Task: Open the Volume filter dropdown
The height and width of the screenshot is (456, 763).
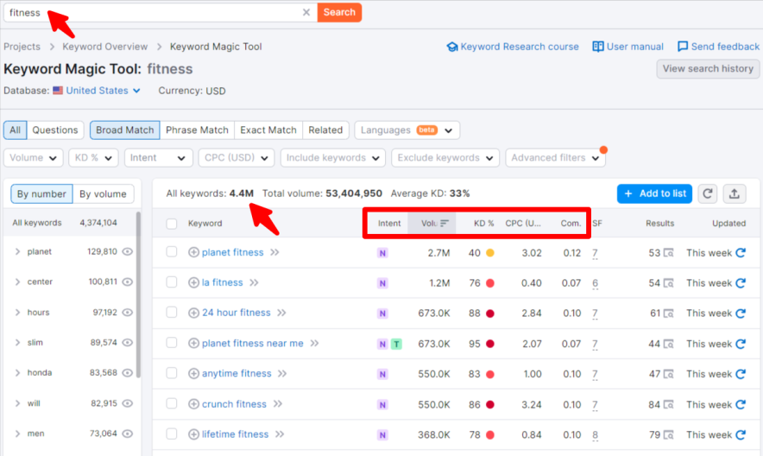Action: (33, 158)
